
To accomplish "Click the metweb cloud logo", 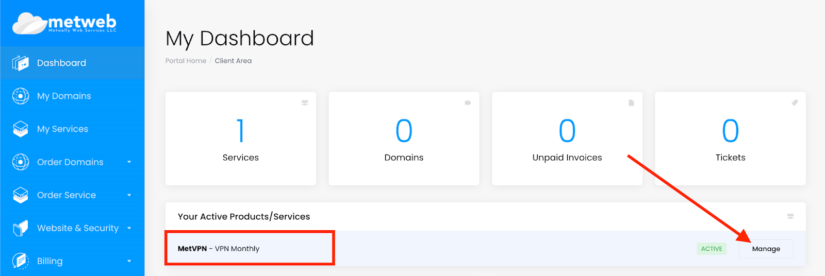I will pyautogui.click(x=64, y=23).
